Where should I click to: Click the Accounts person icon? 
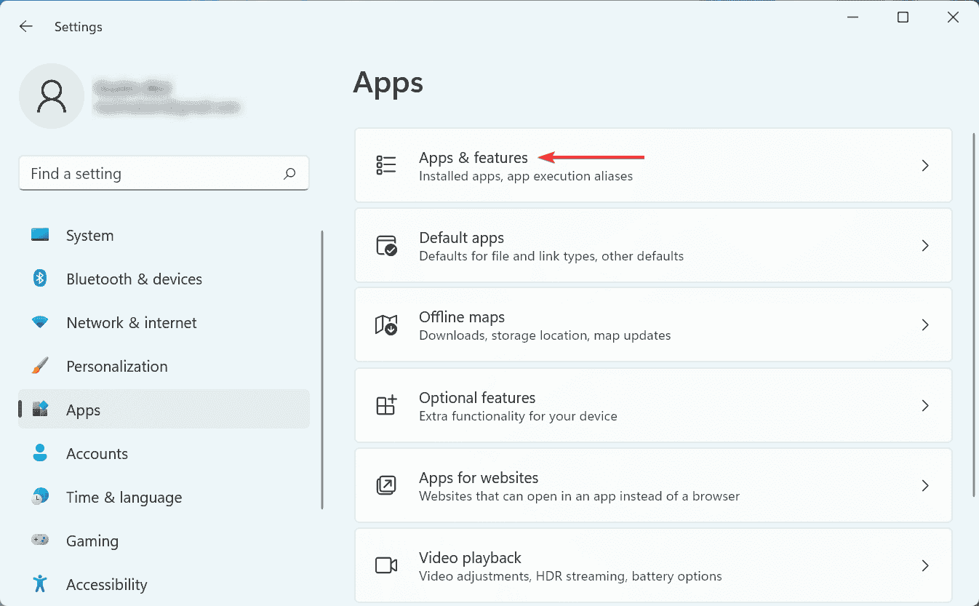coord(40,452)
